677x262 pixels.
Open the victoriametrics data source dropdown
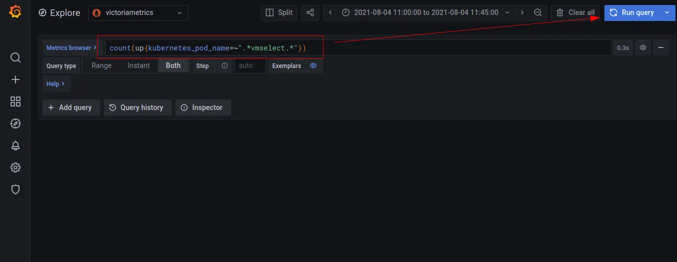pos(138,12)
